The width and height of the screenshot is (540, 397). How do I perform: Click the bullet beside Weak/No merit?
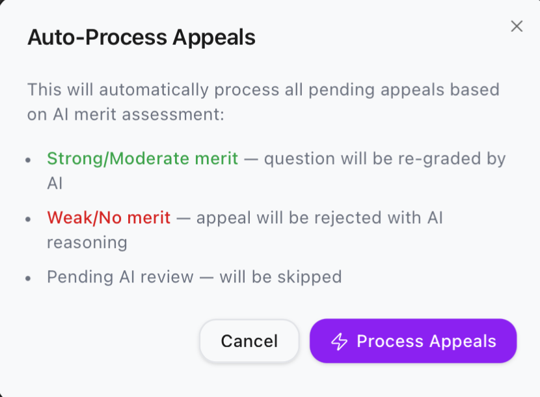(x=28, y=218)
